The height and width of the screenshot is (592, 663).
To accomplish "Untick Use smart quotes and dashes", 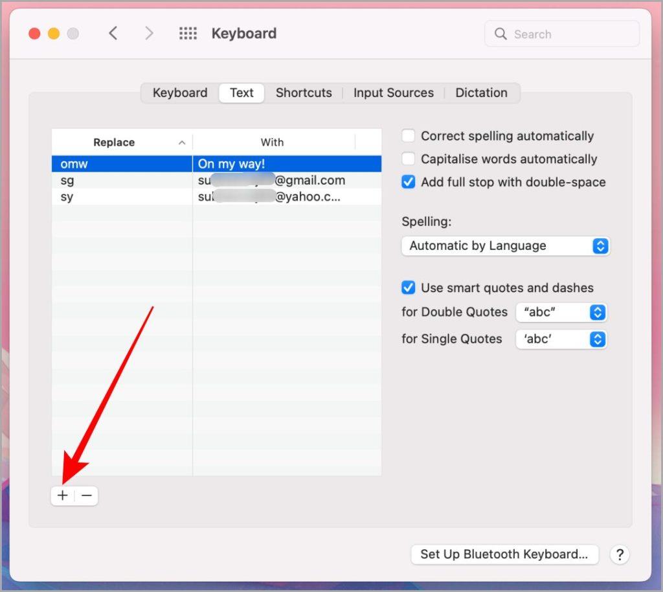I will tap(408, 288).
